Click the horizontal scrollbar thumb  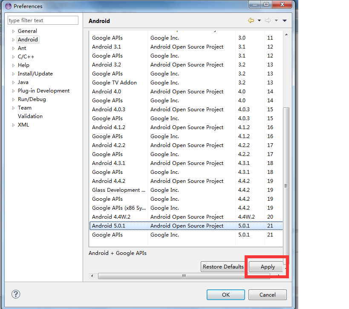(184, 276)
